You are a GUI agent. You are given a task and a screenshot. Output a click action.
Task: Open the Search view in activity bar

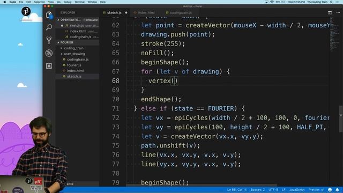pyautogui.click(x=49, y=27)
